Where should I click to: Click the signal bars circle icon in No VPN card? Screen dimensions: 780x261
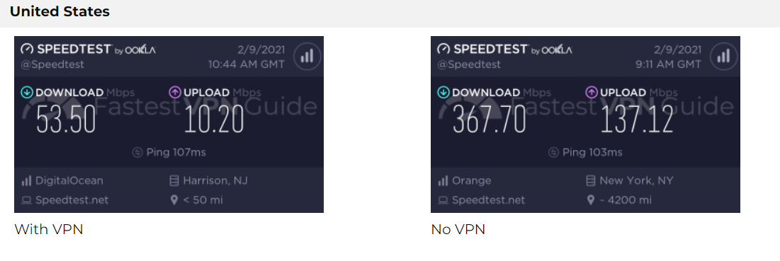click(x=724, y=56)
